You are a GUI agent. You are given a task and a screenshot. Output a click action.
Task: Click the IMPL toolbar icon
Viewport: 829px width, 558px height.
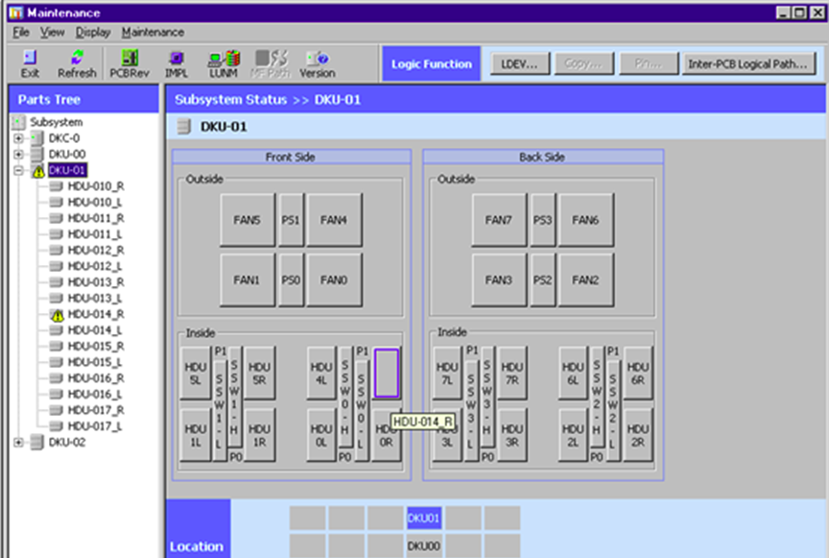click(x=176, y=63)
